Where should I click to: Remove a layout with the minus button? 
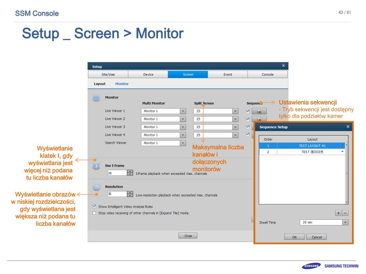coord(345,213)
